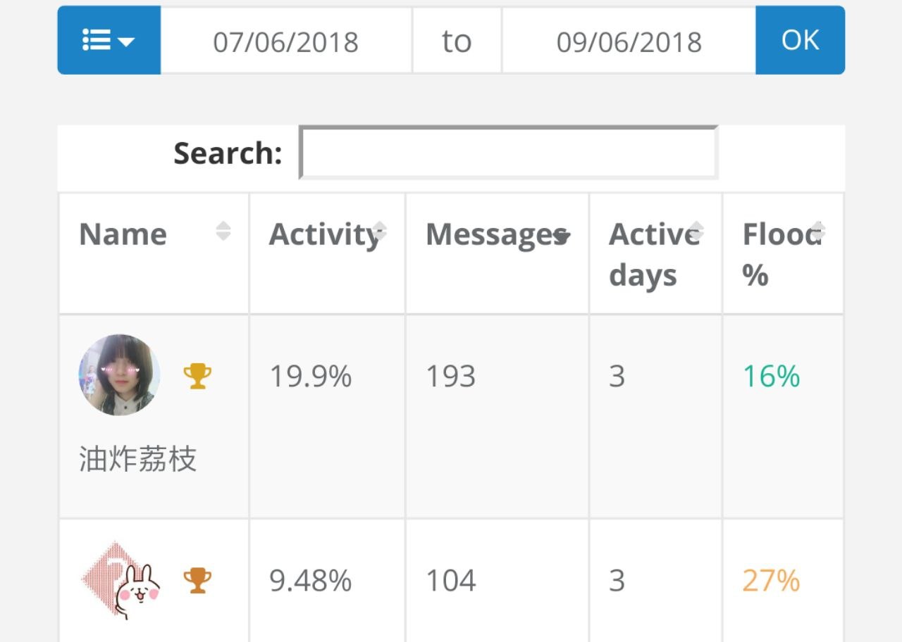Open the list menu dropdown button
This screenshot has height=642, width=902.
pyautogui.click(x=109, y=41)
